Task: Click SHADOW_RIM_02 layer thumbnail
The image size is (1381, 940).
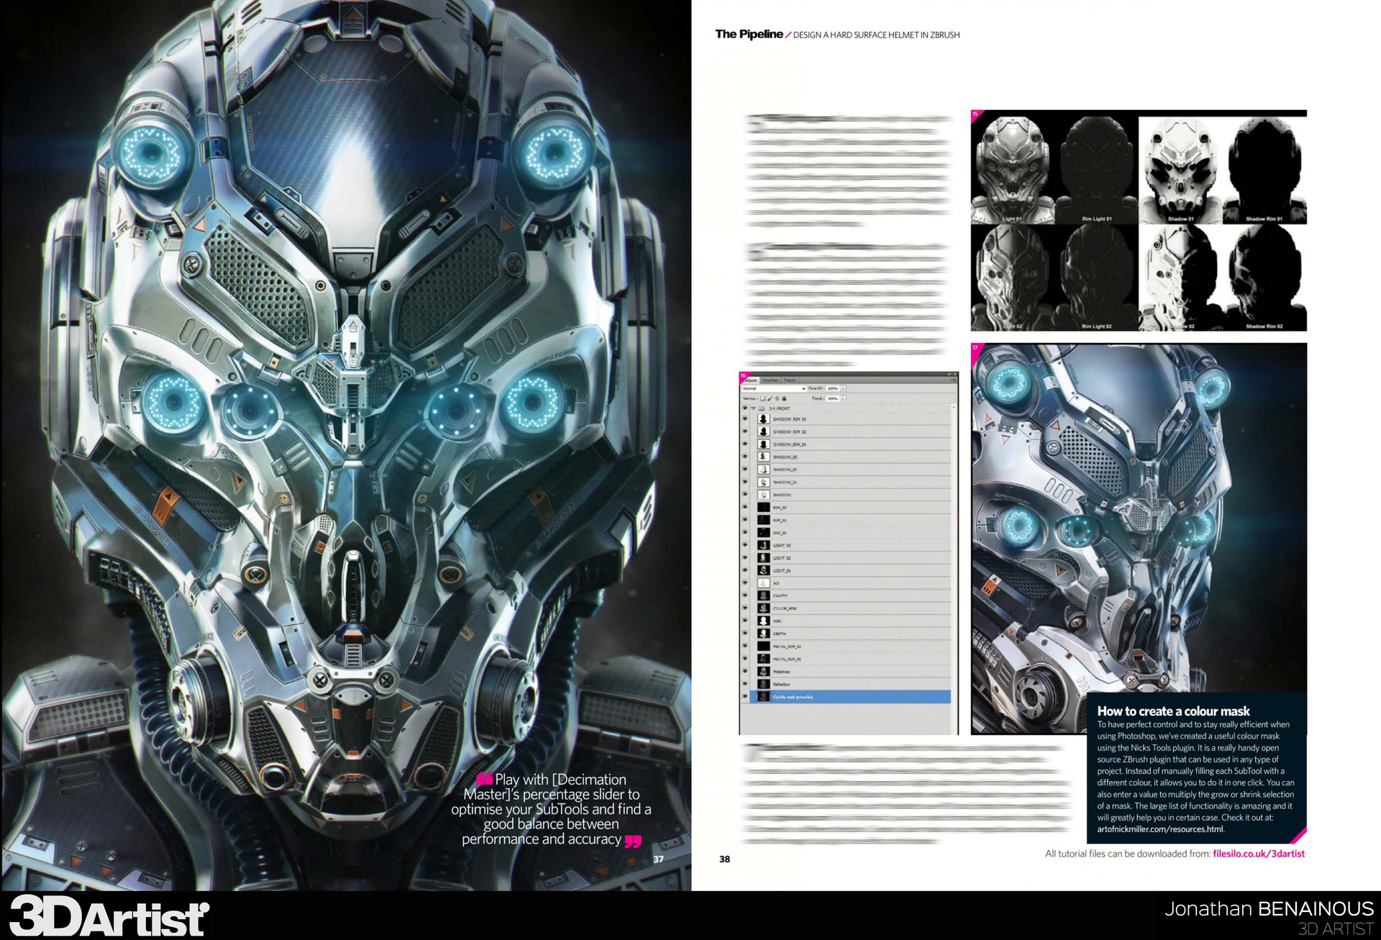Action: click(x=764, y=432)
